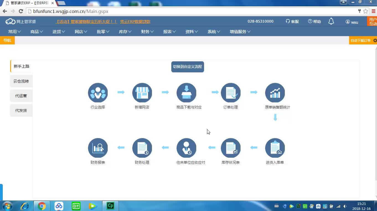This screenshot has width=377, height=211.
Task: Expand the 批零 menu
Action: 103,31
